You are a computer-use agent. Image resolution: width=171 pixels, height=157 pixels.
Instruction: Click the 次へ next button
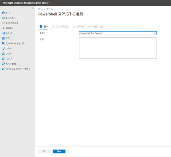click(x=59, y=151)
